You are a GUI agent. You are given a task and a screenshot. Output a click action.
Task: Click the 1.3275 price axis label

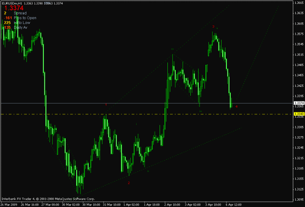tap(299, 137)
